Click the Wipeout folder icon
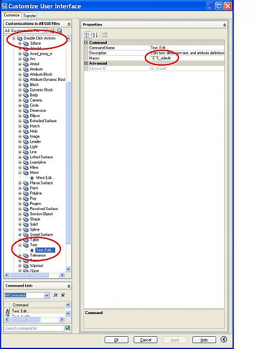The width and height of the screenshot is (258, 349). [26, 266]
